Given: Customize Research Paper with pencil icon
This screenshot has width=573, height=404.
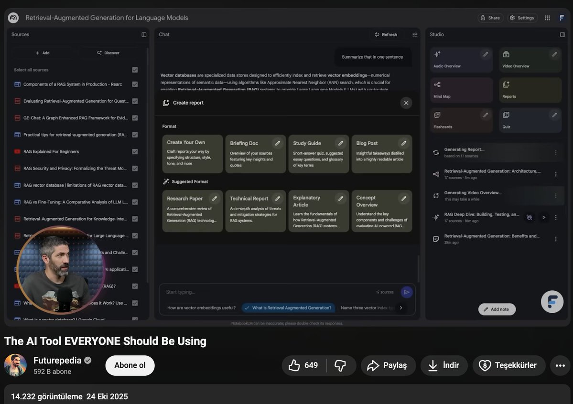Looking at the screenshot, I should [215, 198].
